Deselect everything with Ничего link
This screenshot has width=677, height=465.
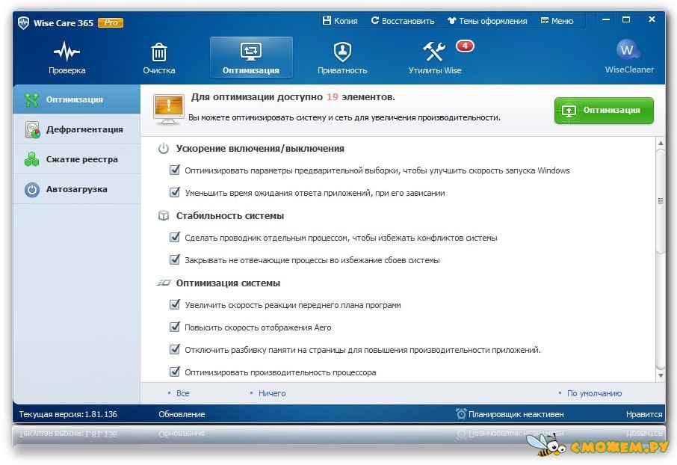tap(272, 393)
